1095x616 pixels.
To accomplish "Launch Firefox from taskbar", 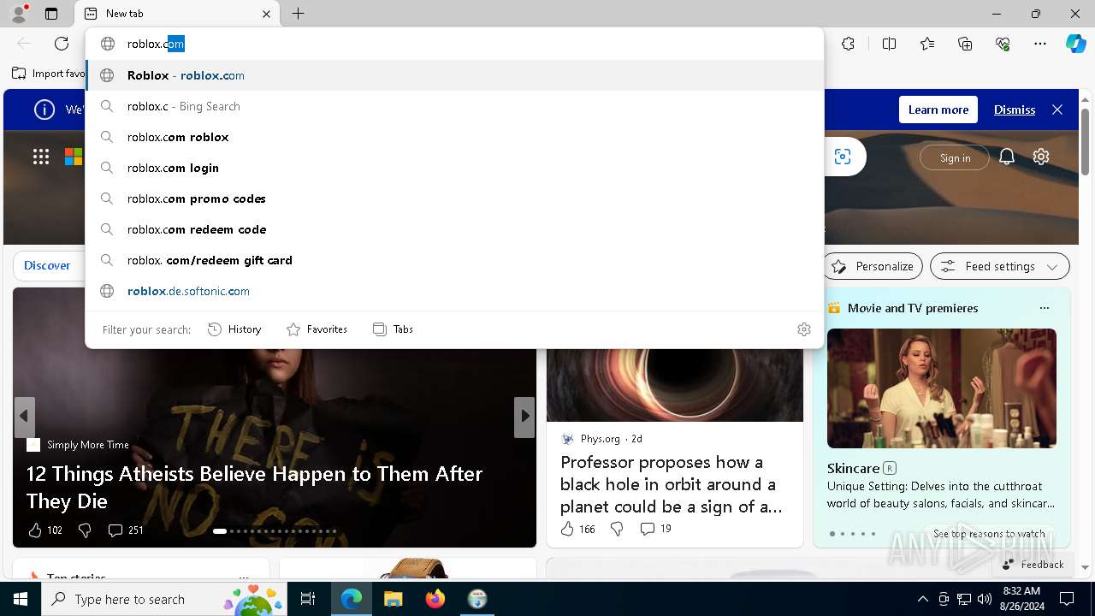I will click(x=435, y=599).
